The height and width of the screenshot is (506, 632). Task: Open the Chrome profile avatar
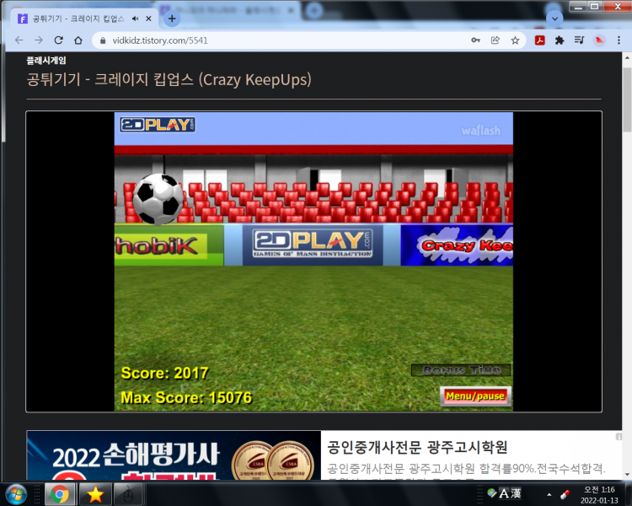click(x=599, y=40)
